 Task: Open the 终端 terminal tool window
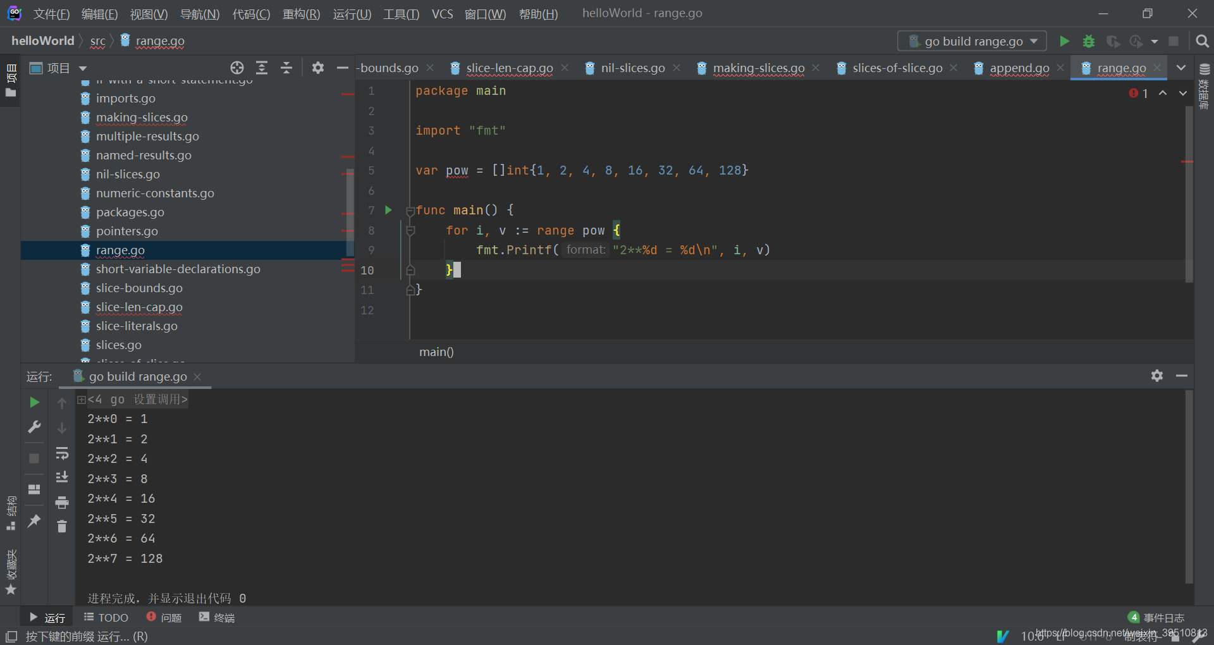217,617
